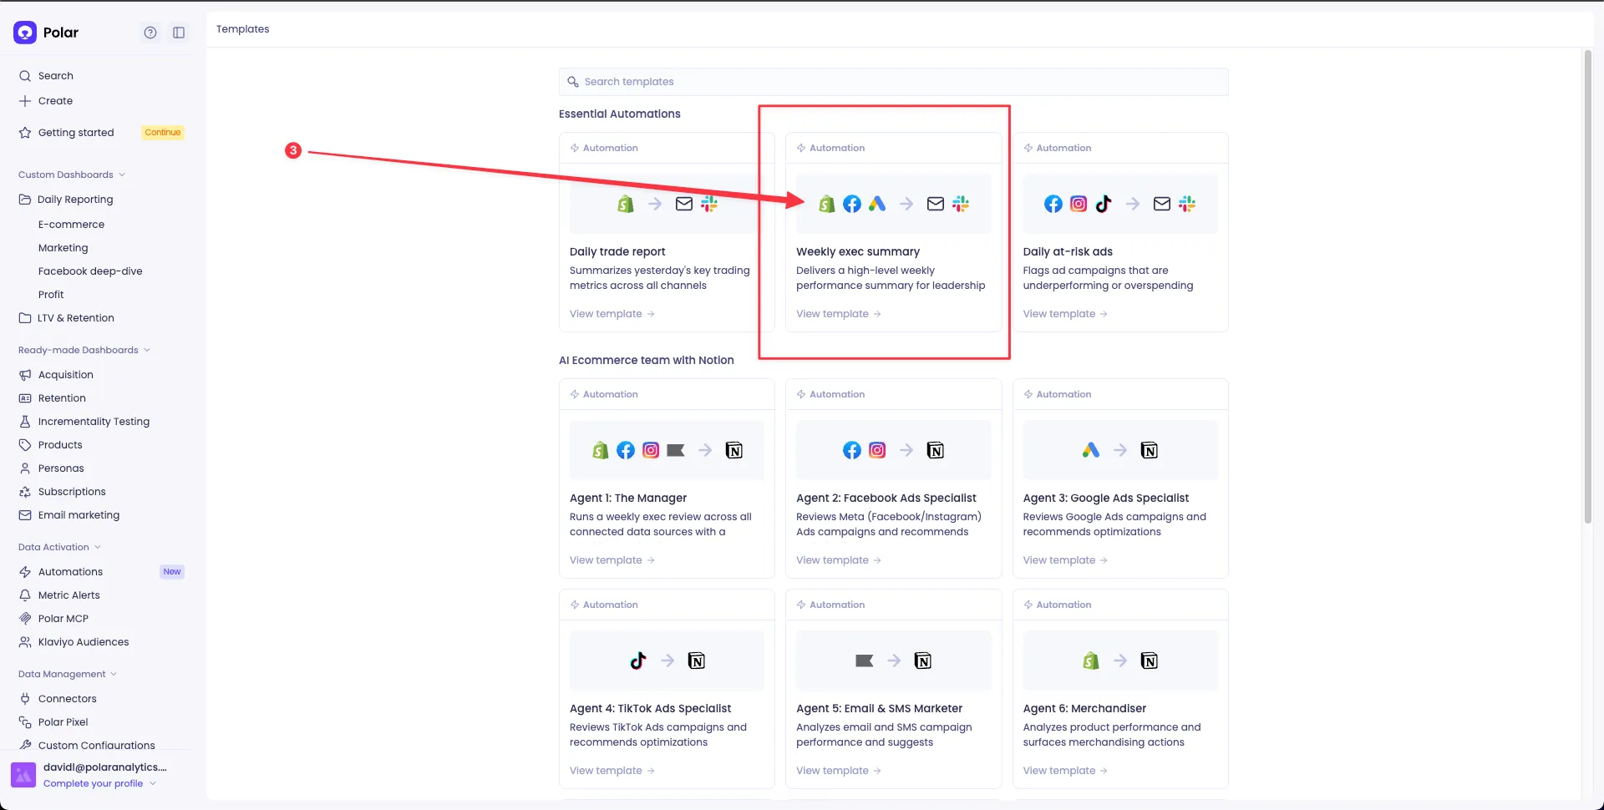This screenshot has width=1604, height=810.
Task: Open the Marketing dashboard
Action: (63, 248)
